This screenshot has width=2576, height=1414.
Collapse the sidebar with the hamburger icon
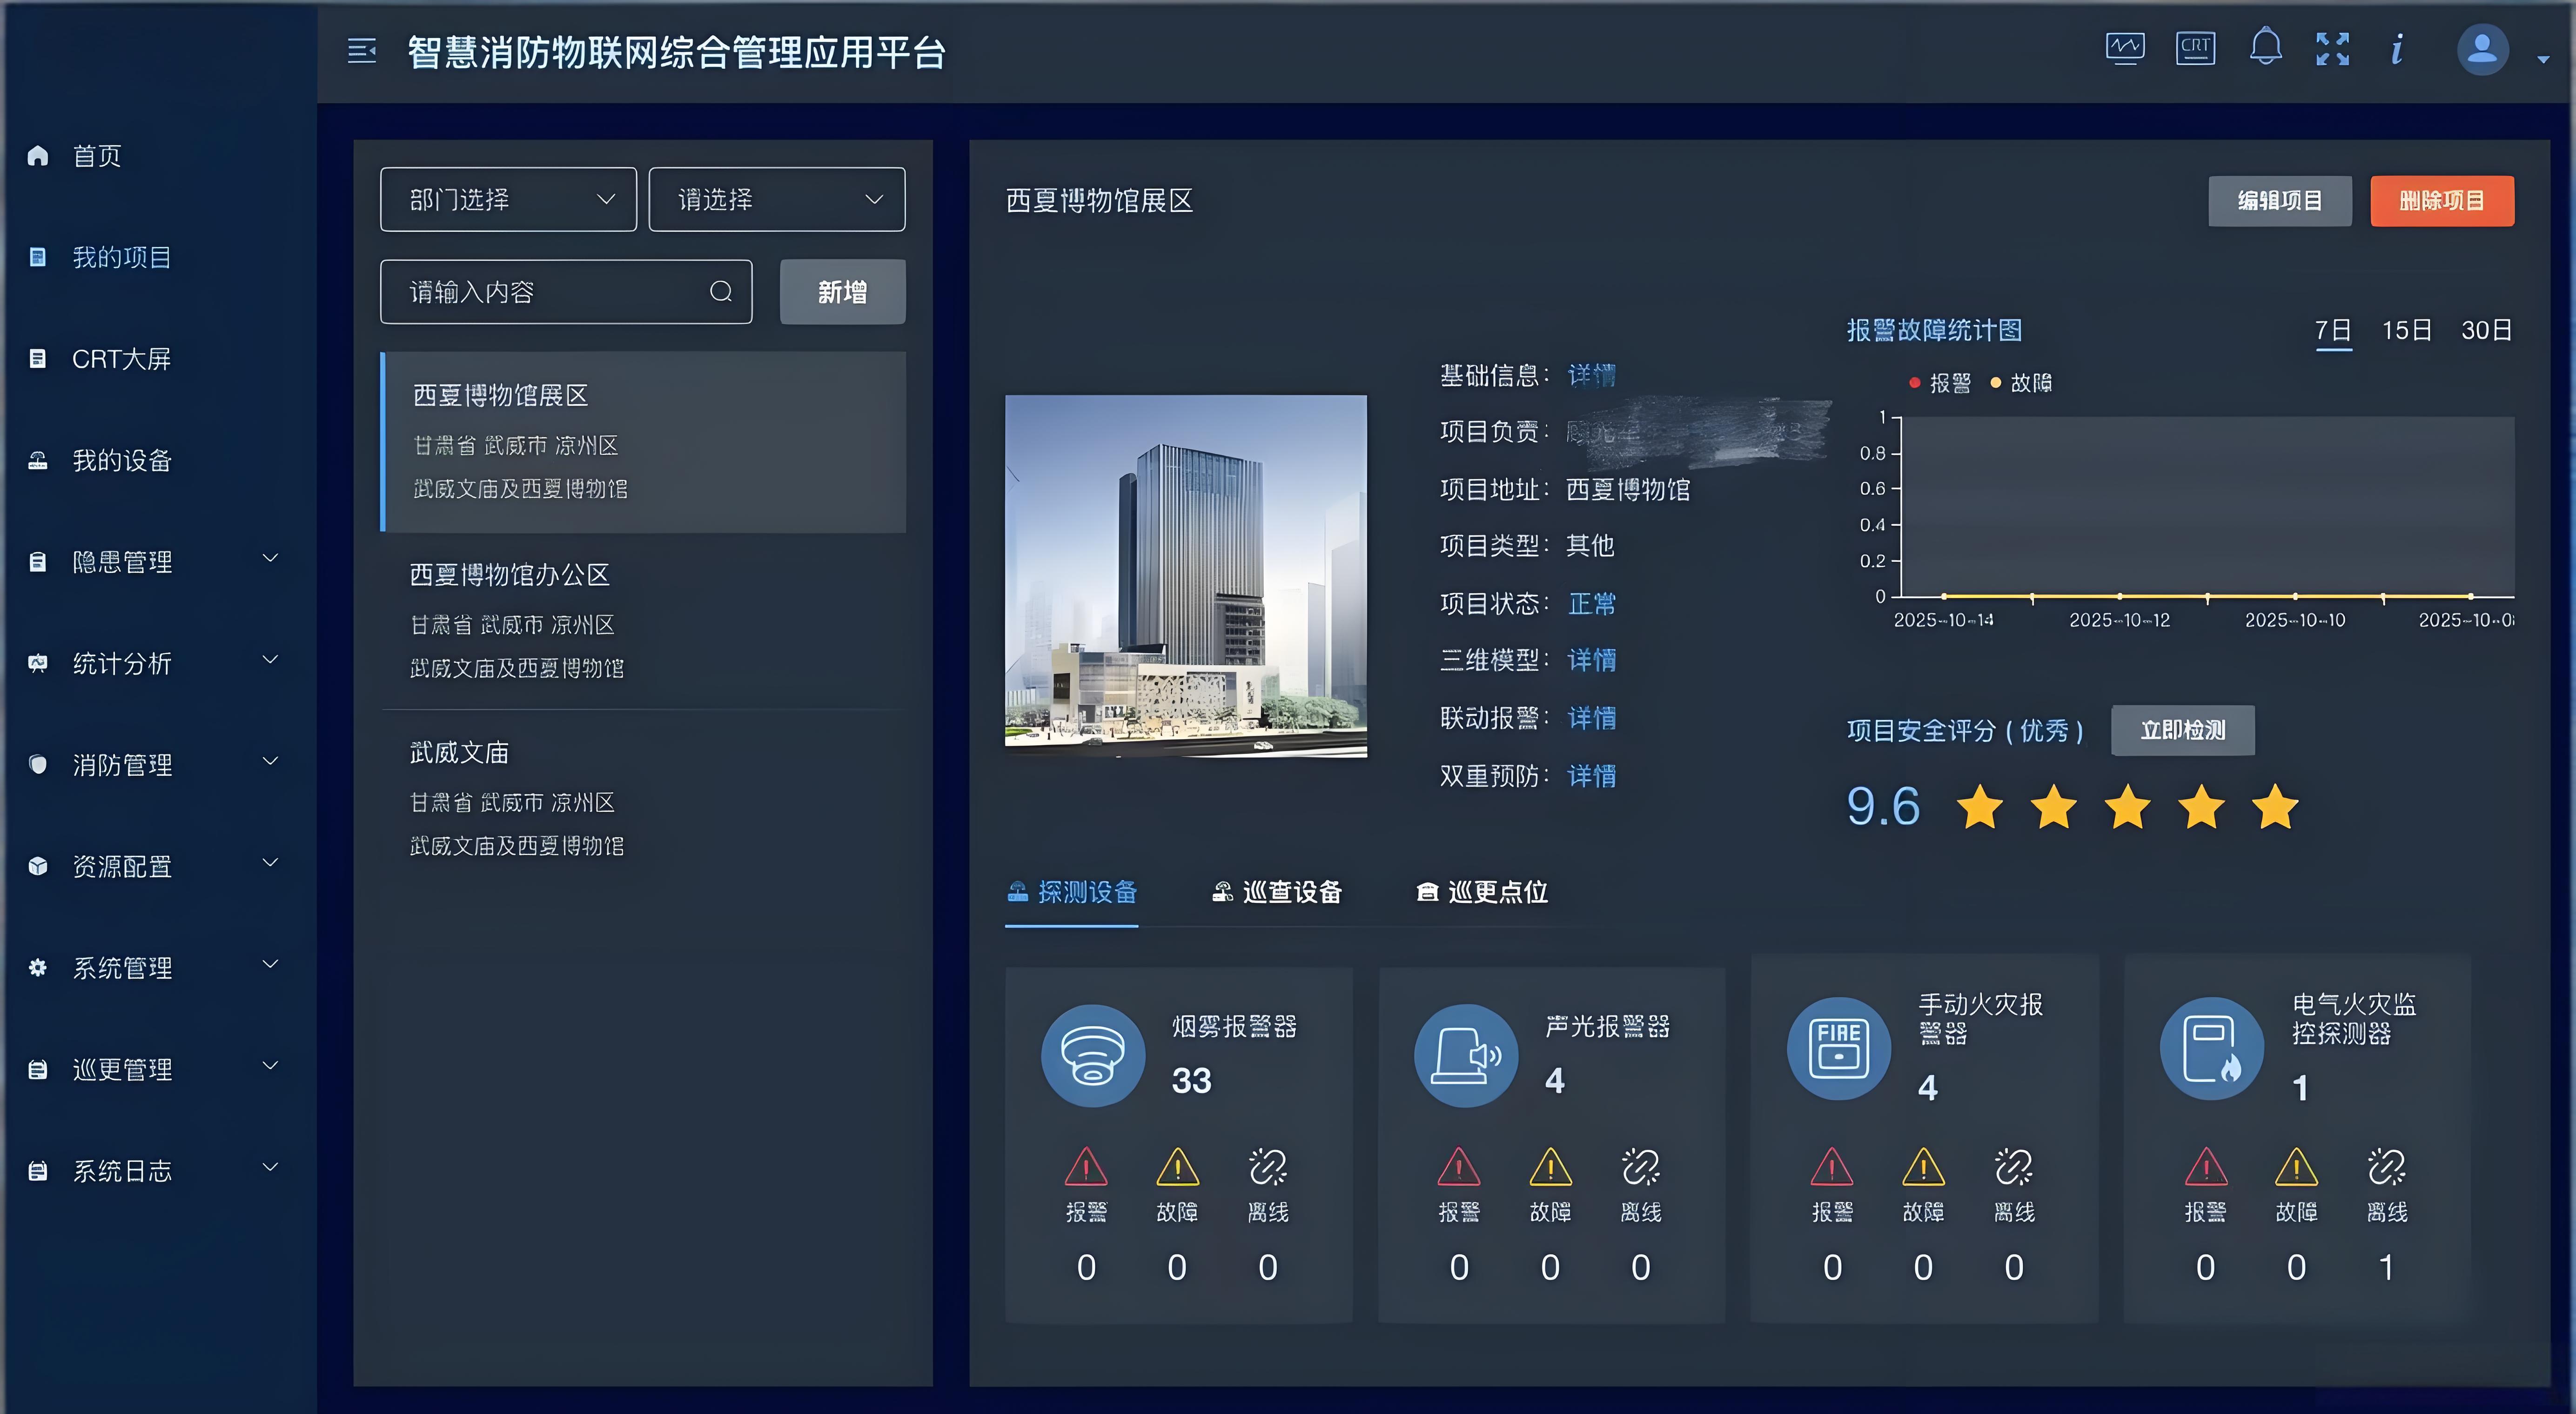click(362, 51)
